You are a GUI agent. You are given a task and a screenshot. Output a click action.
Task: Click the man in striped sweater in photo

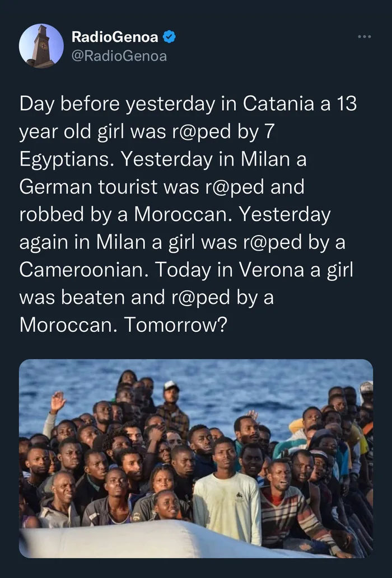291,505
